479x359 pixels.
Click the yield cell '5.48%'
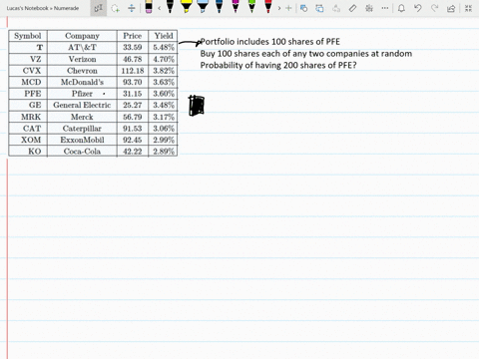click(163, 48)
